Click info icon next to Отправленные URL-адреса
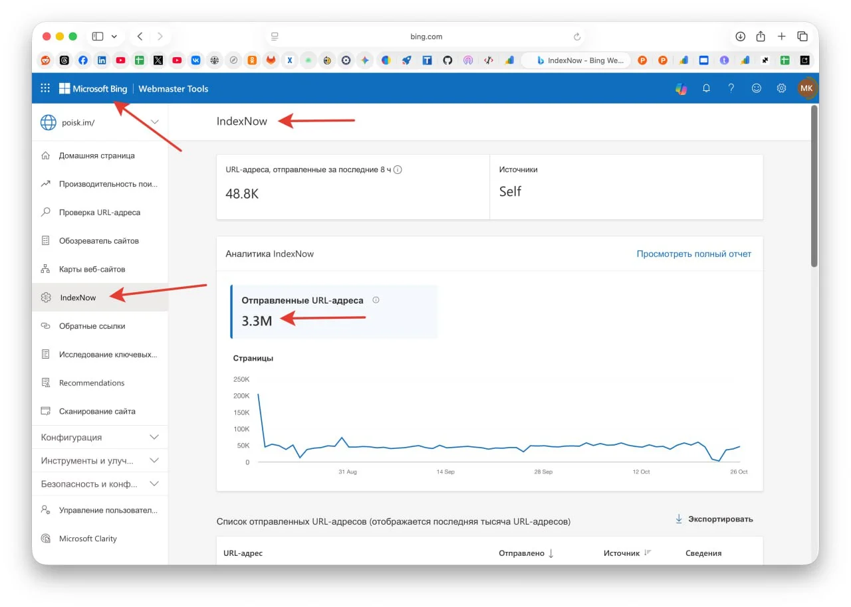The image size is (851, 607). [x=376, y=300]
